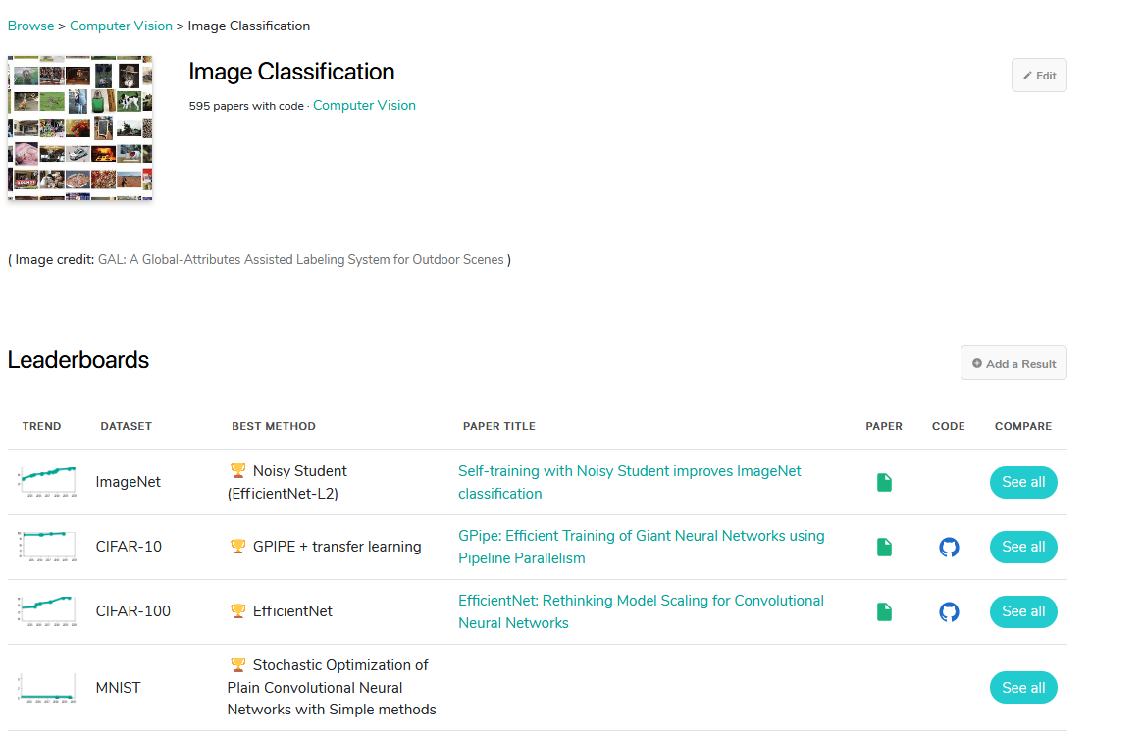The width and height of the screenshot is (1143, 738).
Task: Open the GAL image credit link
Action: tap(300, 260)
